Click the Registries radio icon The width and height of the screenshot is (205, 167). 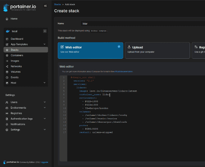tap(7, 113)
